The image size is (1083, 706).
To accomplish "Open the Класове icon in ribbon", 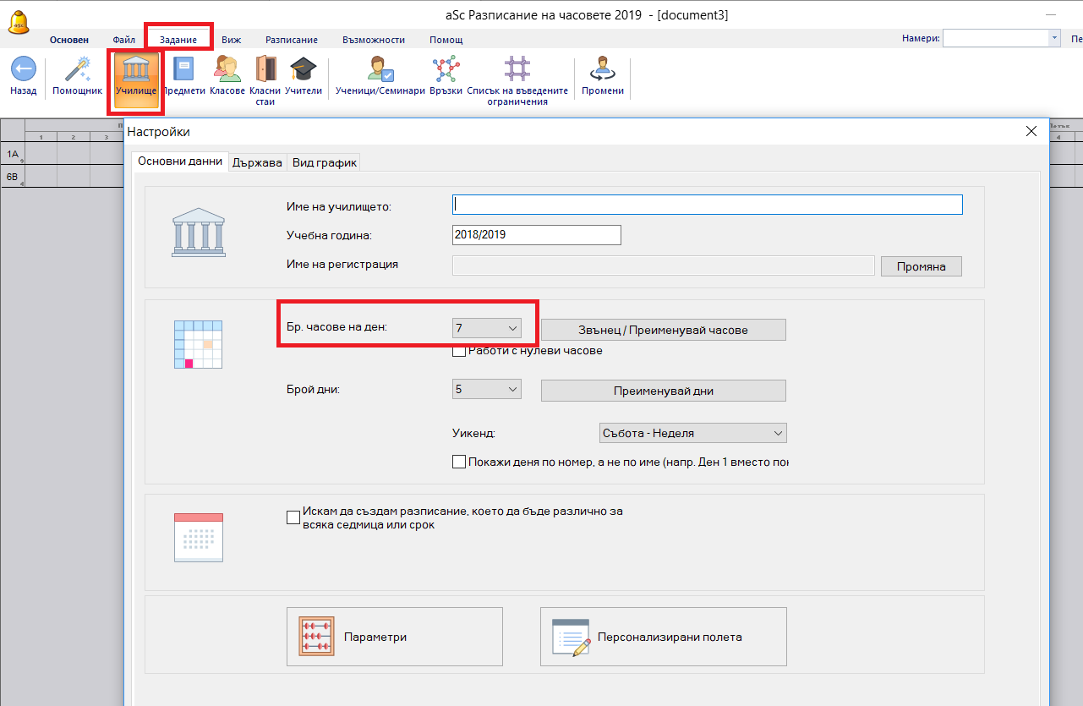I will coord(227,69).
